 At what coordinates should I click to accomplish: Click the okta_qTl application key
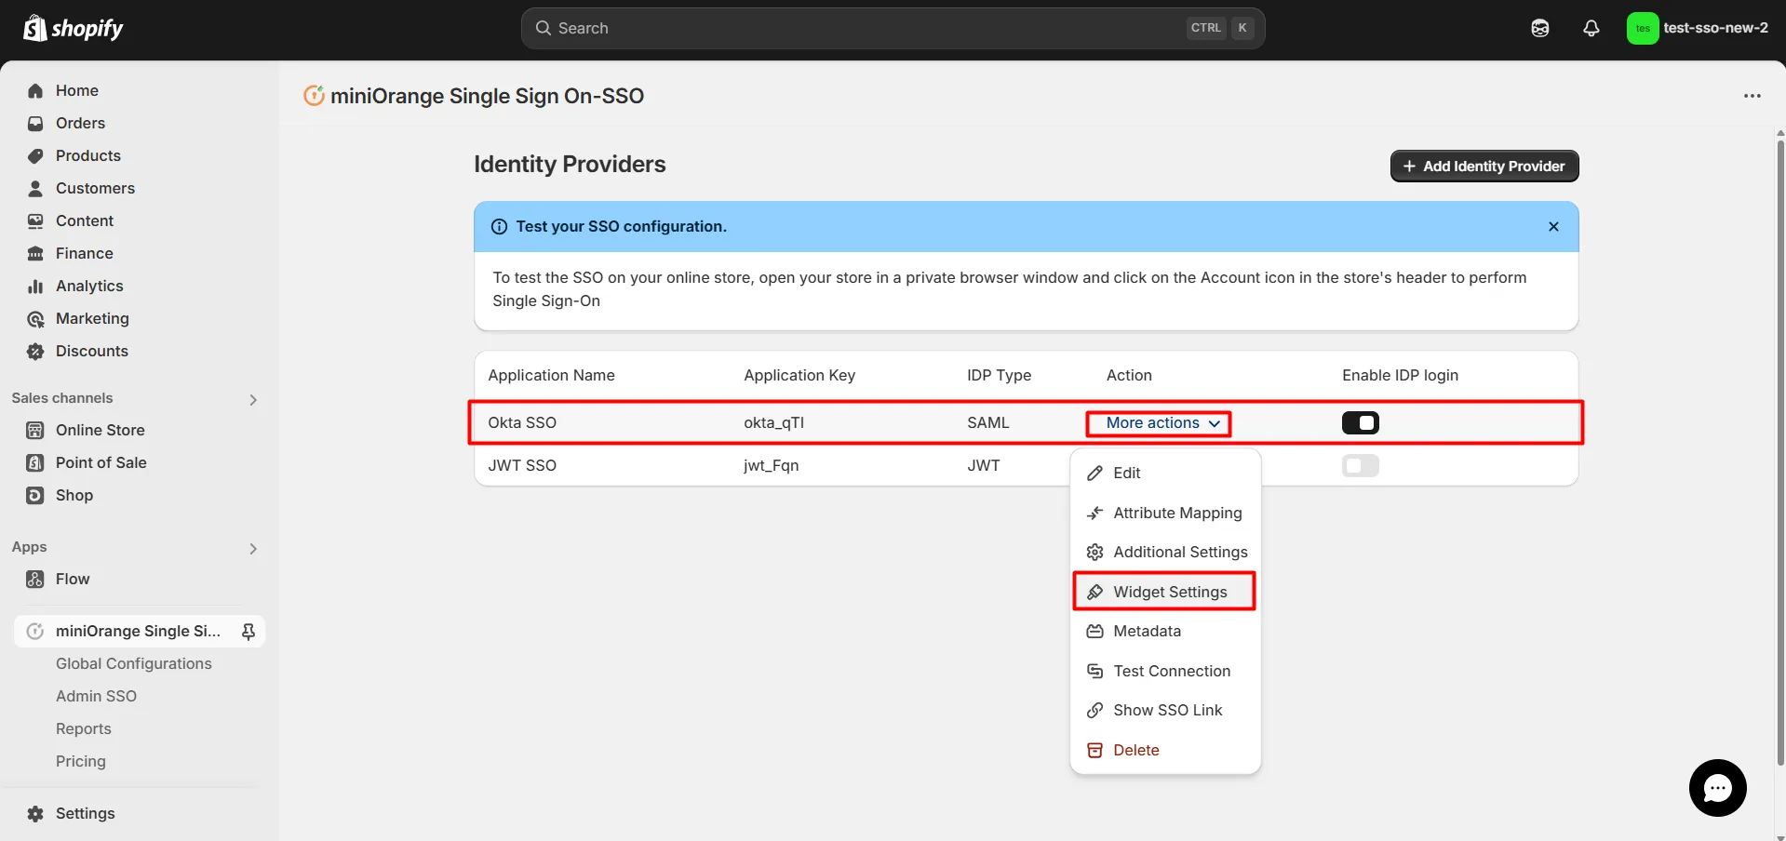click(773, 422)
